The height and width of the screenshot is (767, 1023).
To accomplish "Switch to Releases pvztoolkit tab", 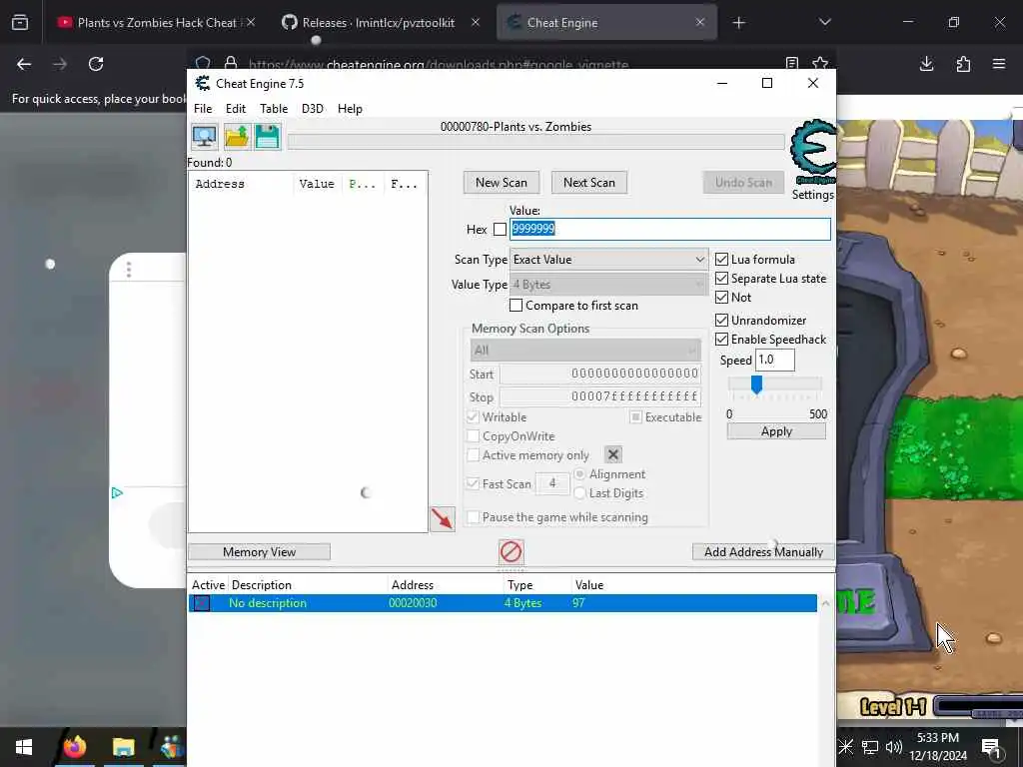I will (x=378, y=23).
